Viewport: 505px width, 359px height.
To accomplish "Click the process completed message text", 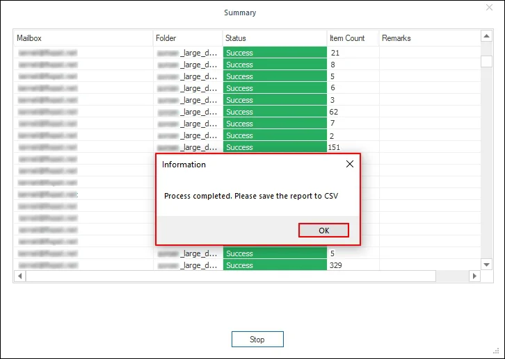I will [x=252, y=197].
